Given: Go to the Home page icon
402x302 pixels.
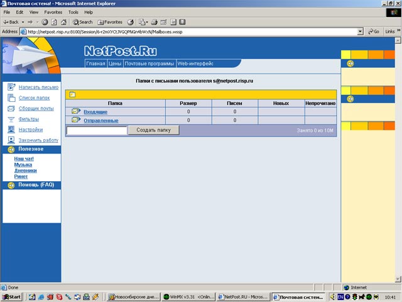Looking at the screenshot, I should click(x=63, y=22).
